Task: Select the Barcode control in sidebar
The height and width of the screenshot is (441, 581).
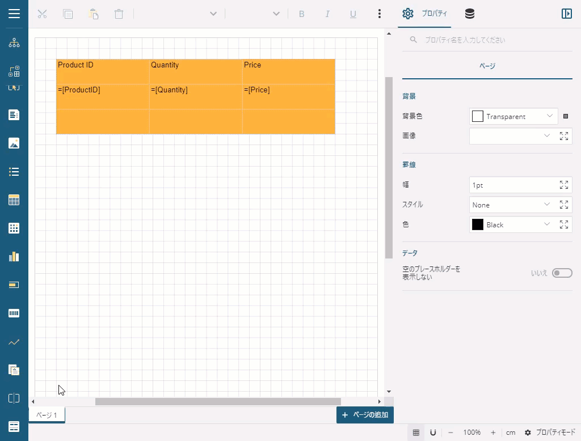Action: point(14,313)
